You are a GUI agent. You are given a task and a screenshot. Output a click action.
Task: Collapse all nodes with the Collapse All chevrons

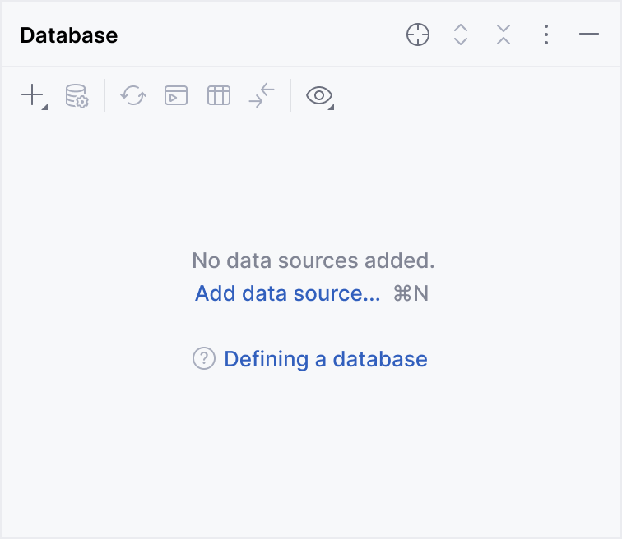click(x=504, y=35)
